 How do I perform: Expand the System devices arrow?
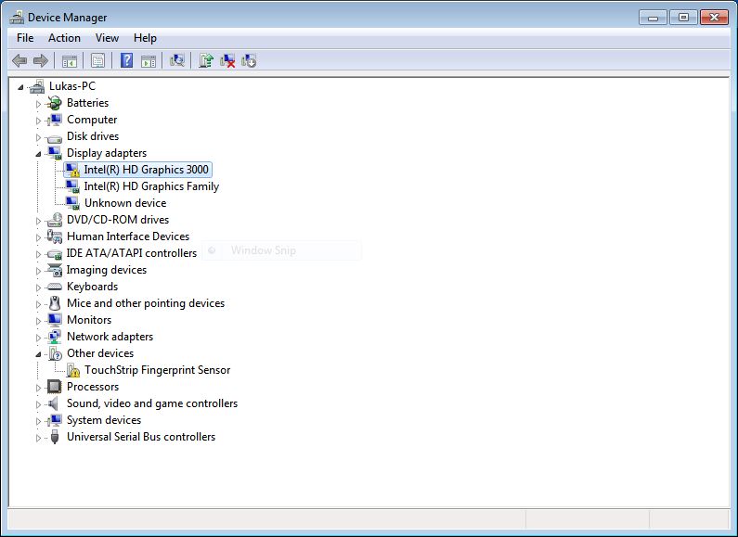(39, 421)
